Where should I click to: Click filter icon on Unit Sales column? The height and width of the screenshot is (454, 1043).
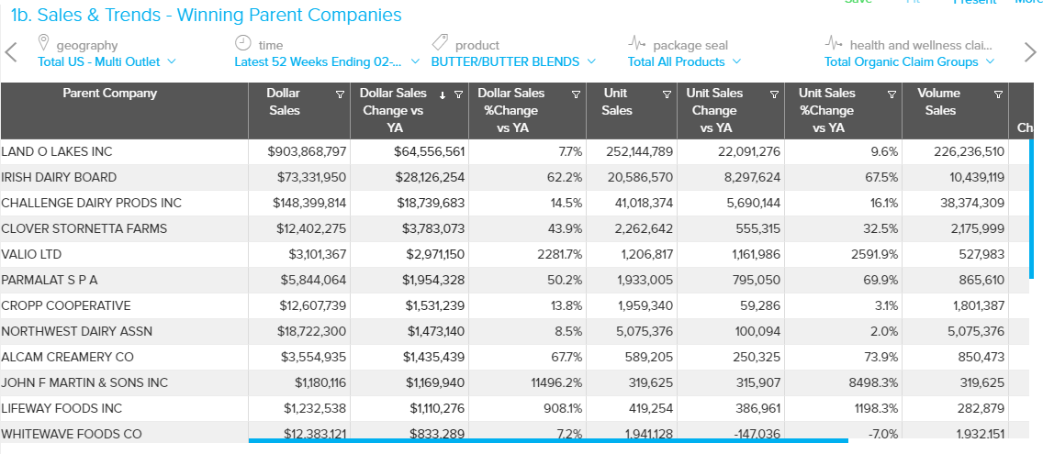coord(667,94)
